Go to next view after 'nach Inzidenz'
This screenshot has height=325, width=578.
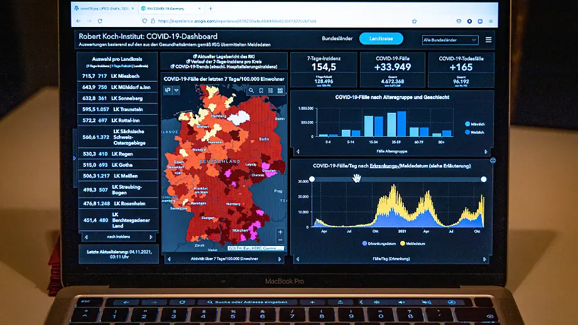[151, 237]
